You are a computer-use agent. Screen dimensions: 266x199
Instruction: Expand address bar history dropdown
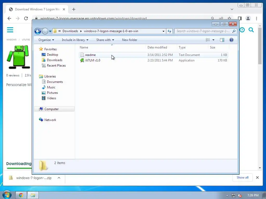pyautogui.click(x=163, y=31)
